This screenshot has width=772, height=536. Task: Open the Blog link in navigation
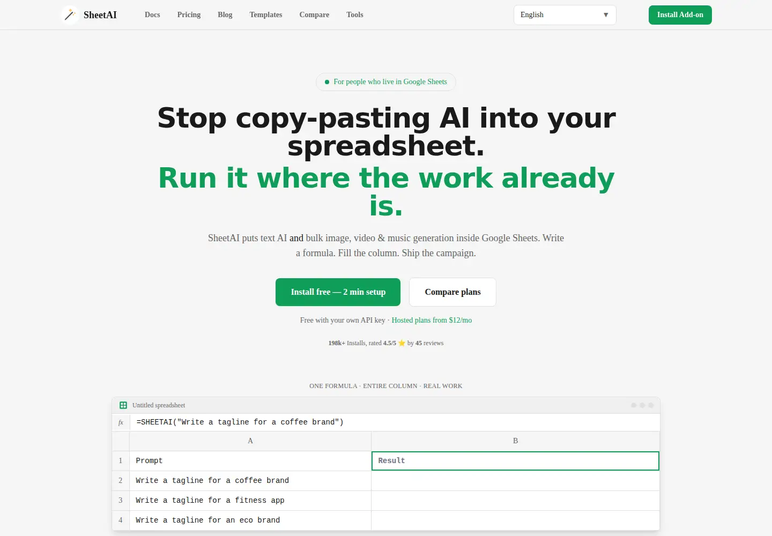(x=225, y=15)
